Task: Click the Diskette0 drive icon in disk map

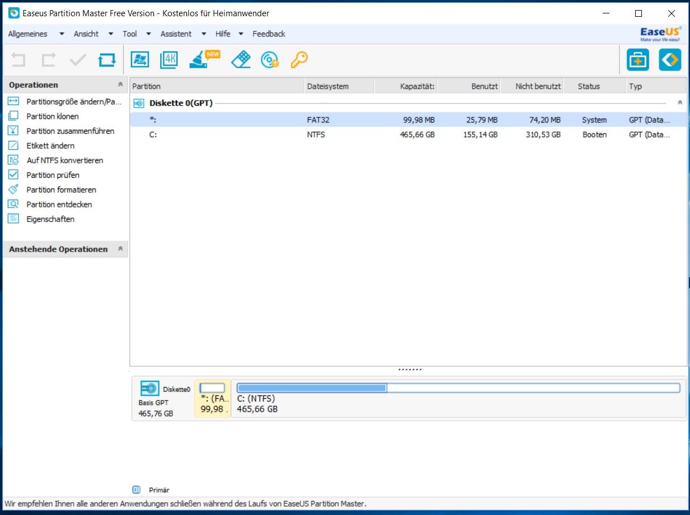Action: point(149,389)
